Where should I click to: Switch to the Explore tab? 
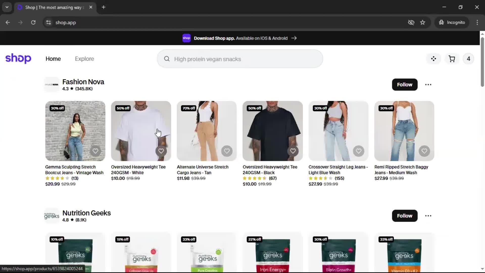84,59
